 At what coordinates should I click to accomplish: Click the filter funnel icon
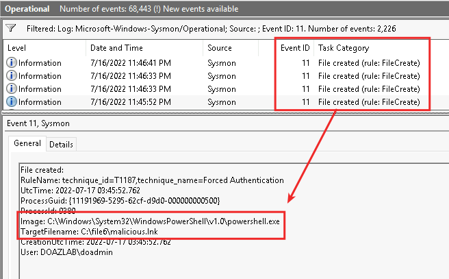11,29
